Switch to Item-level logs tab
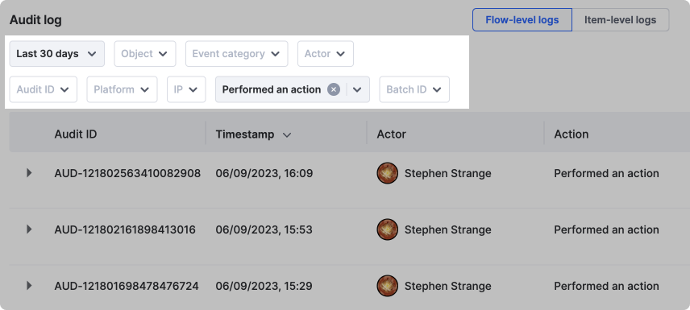The width and height of the screenshot is (690, 310). [x=620, y=20]
